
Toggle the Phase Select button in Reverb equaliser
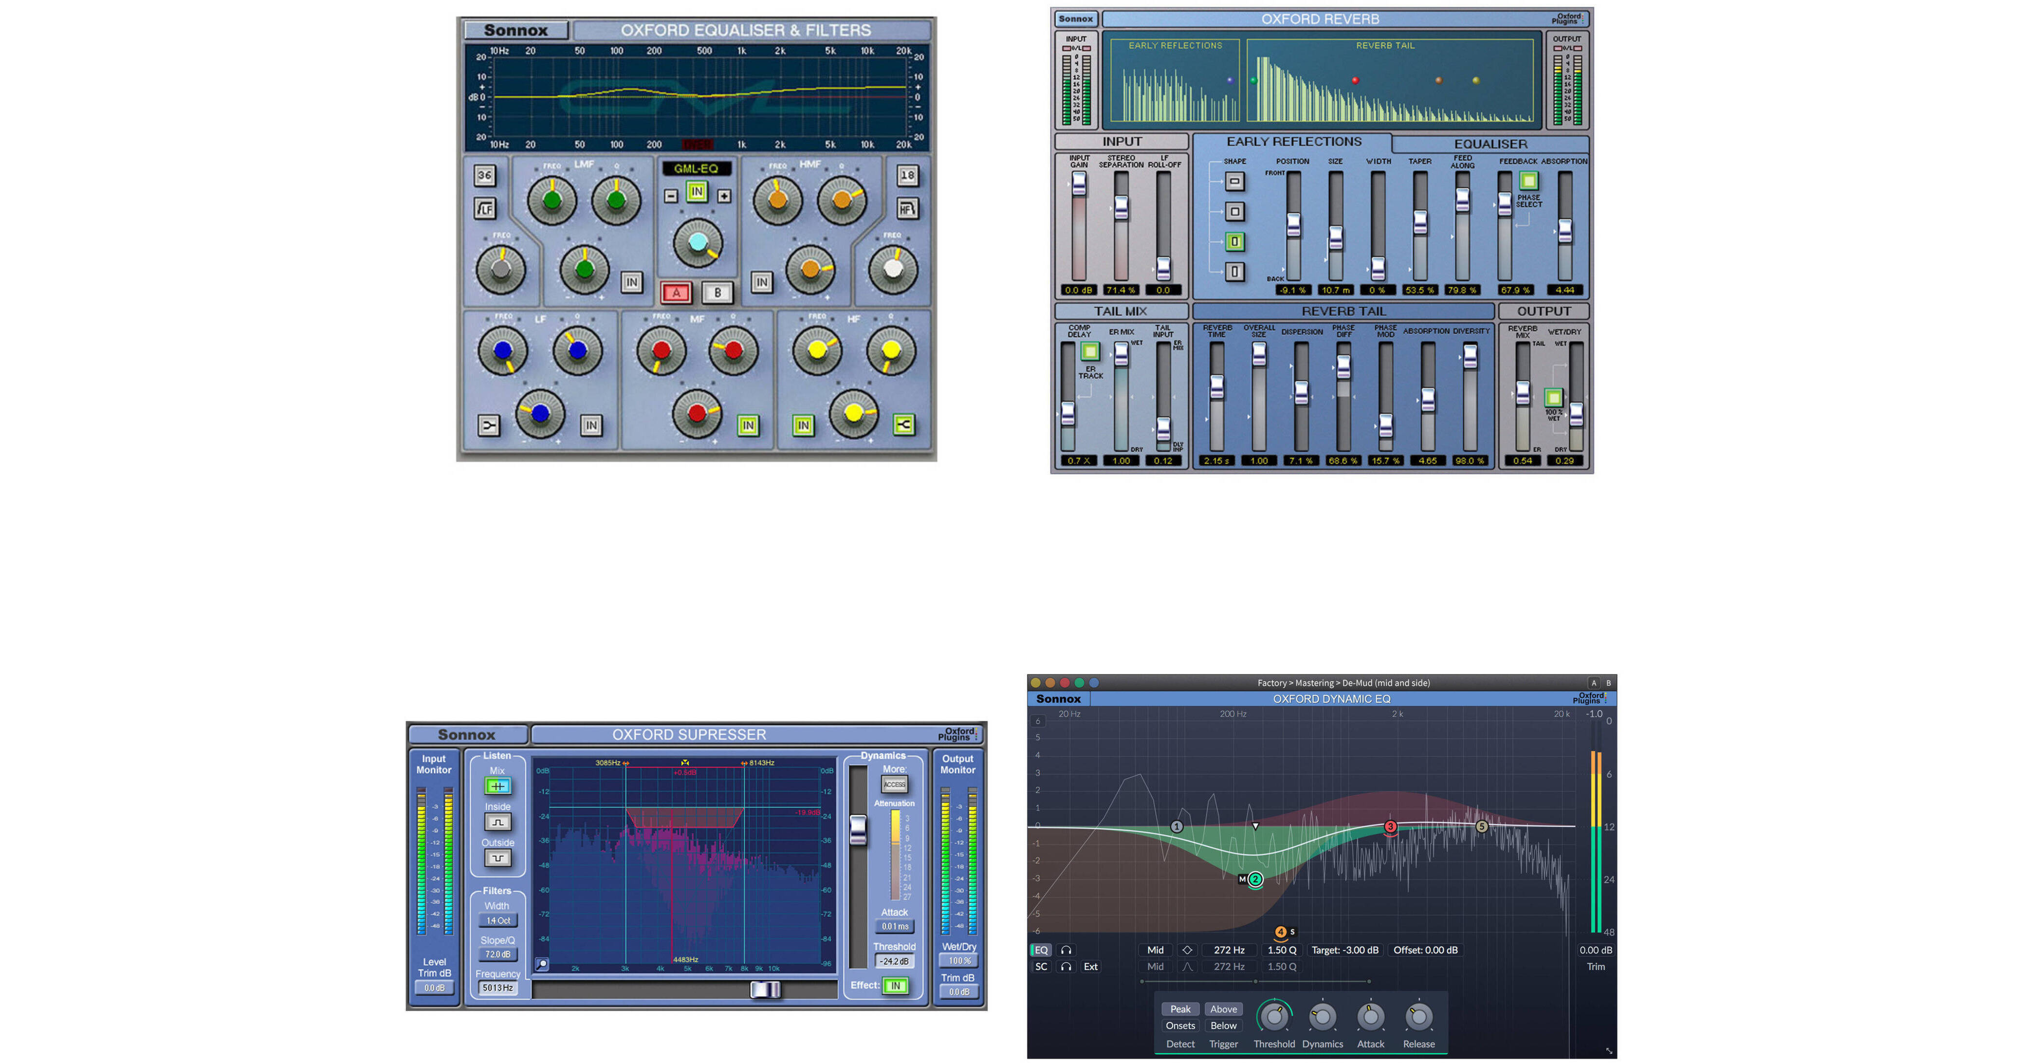pos(1528,182)
